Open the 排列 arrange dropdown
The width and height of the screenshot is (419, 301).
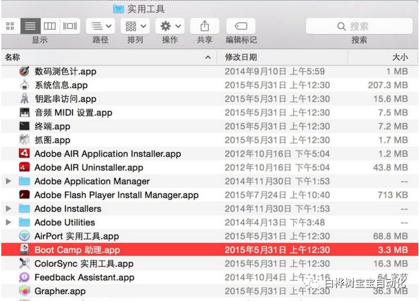coord(135,26)
